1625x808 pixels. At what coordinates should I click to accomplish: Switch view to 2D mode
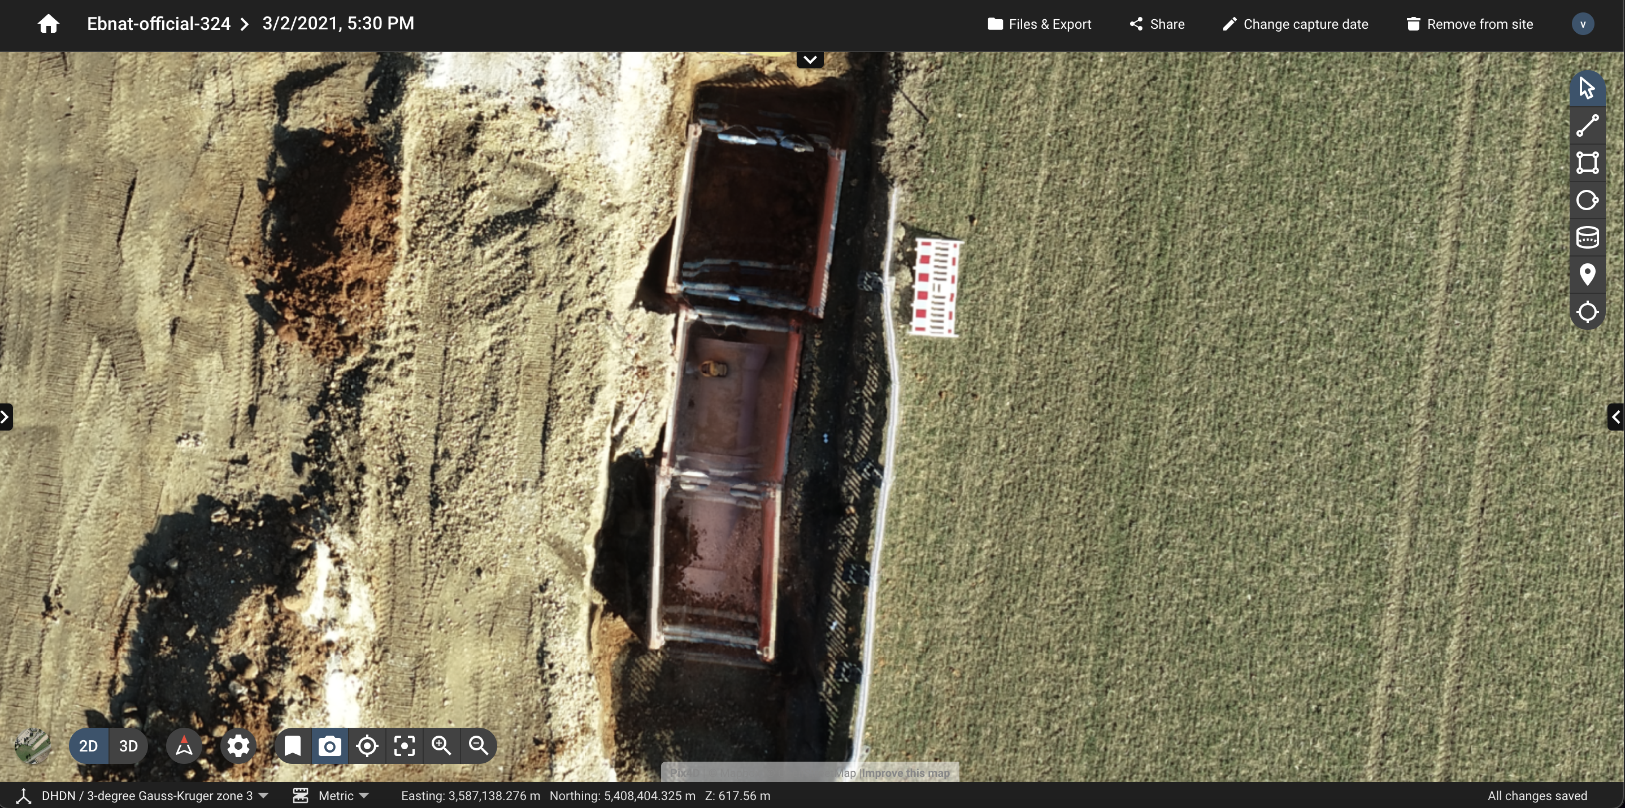(88, 746)
